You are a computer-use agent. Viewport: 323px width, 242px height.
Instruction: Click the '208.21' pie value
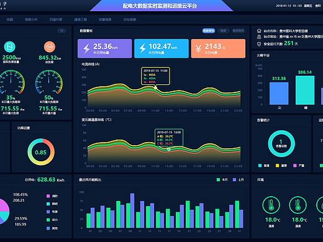pos(19,200)
